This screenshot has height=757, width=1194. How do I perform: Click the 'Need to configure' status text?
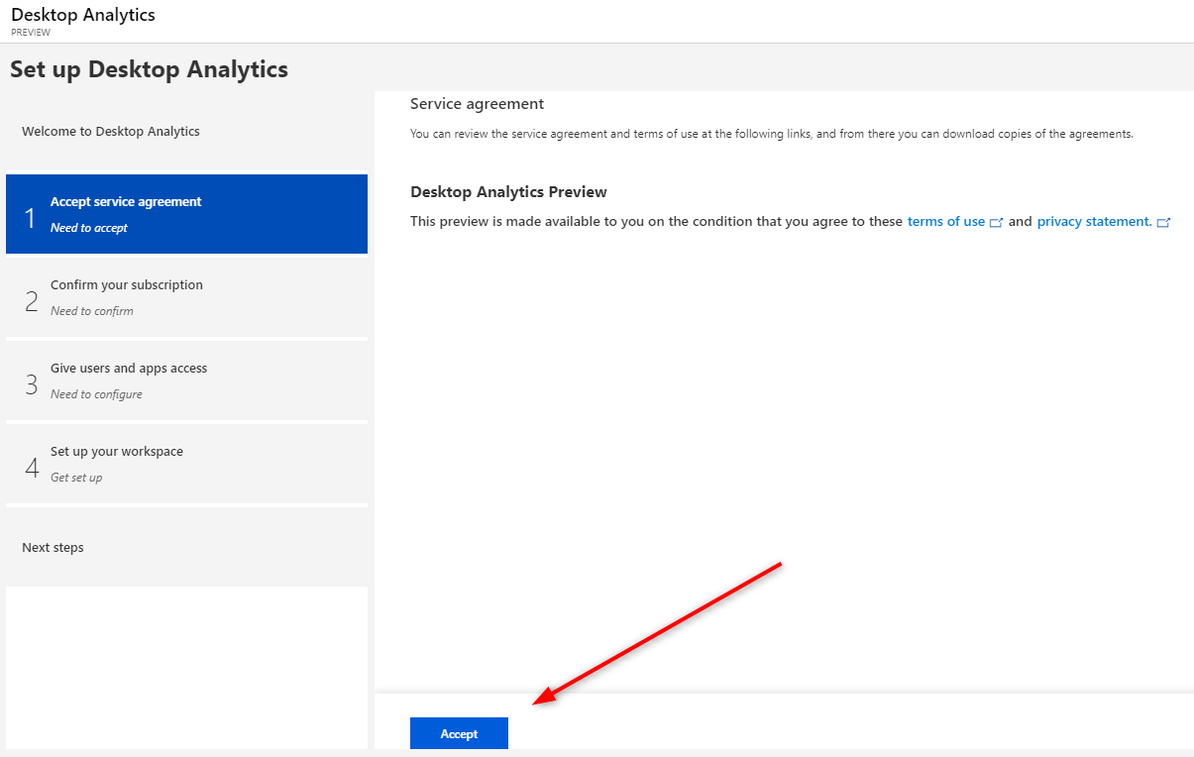(x=96, y=394)
